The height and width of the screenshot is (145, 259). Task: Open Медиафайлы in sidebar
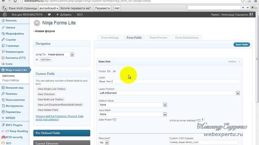[15, 33]
